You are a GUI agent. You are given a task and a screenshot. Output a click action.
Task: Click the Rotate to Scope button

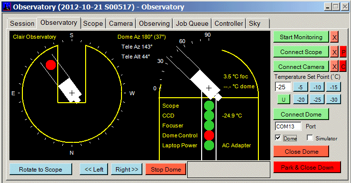40,170
